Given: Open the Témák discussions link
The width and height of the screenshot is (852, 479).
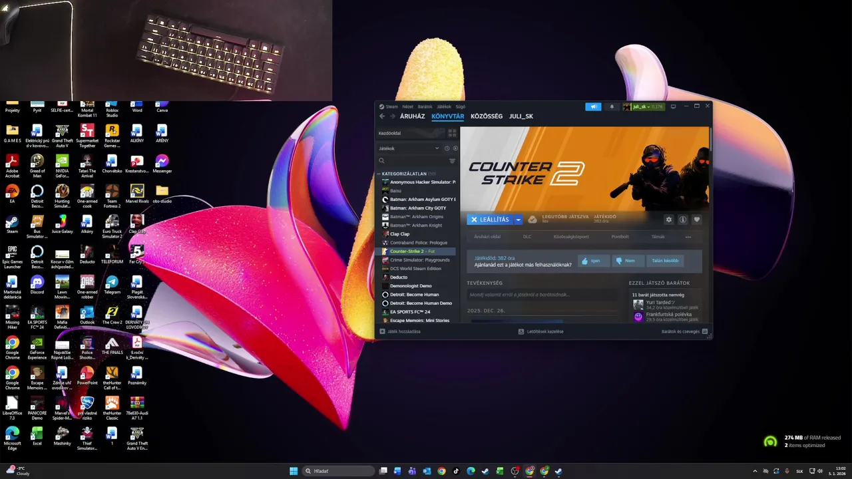Looking at the screenshot, I should (658, 237).
